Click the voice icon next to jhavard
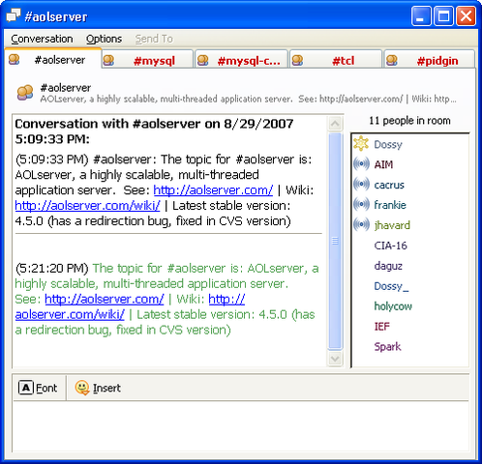This screenshot has height=464, width=482. tap(361, 224)
